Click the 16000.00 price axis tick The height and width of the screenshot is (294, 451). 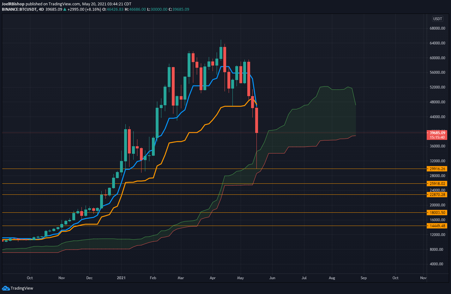point(437,220)
